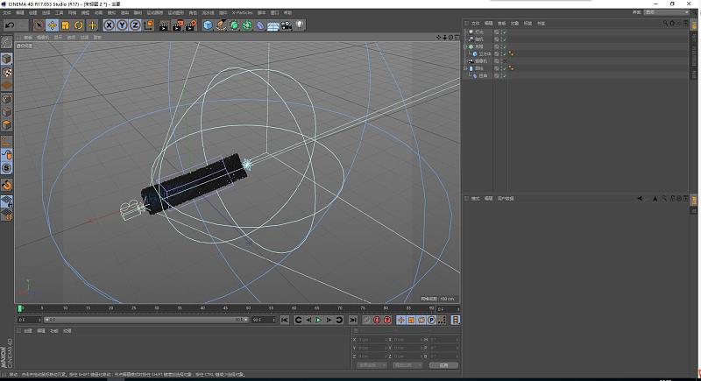Jump to the start of the timeline
Viewport: 701px width, 381px height.
coord(285,321)
